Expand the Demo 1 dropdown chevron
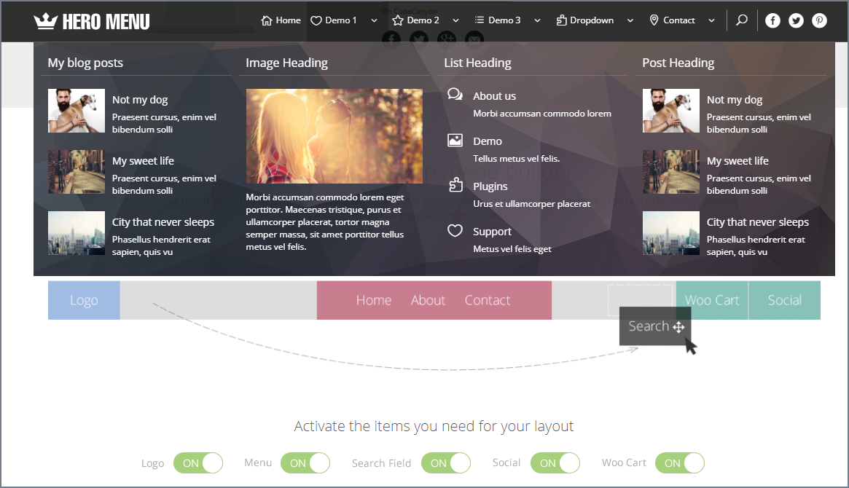 [x=374, y=20]
